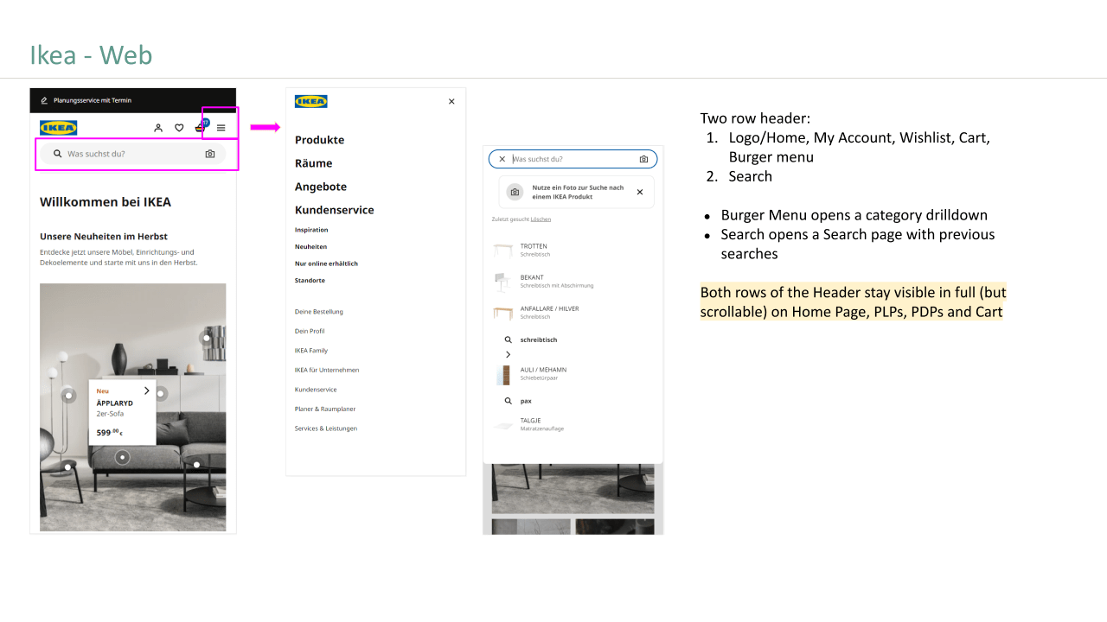
Task: Open Angebote menu entry
Action: point(320,187)
